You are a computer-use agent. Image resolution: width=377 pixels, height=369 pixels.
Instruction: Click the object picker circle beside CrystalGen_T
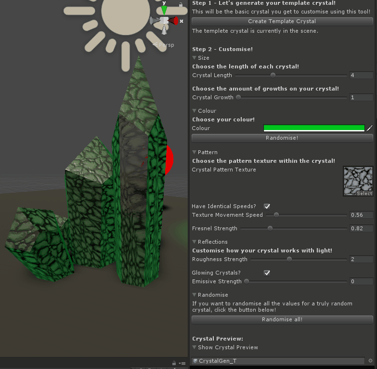(371, 361)
